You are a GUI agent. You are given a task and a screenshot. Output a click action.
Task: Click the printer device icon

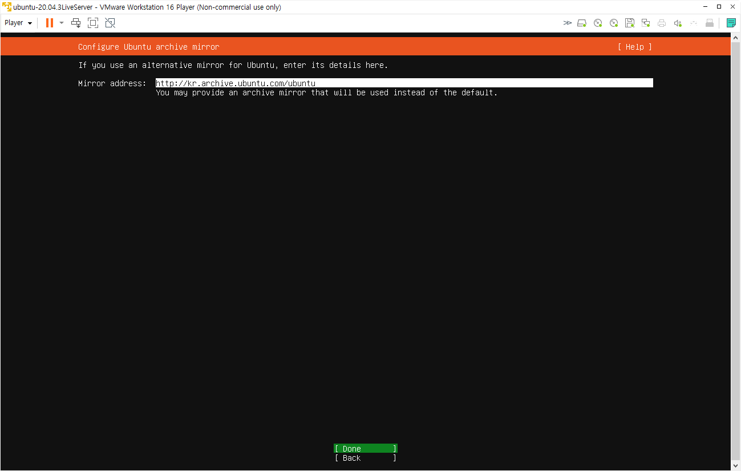point(662,23)
